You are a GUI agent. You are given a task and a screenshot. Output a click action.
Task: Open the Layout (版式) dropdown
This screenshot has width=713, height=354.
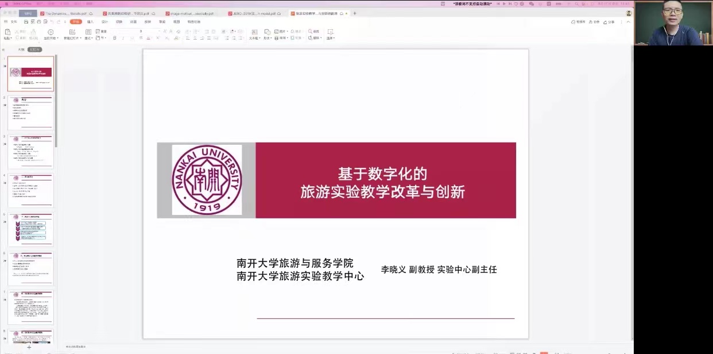(x=88, y=39)
